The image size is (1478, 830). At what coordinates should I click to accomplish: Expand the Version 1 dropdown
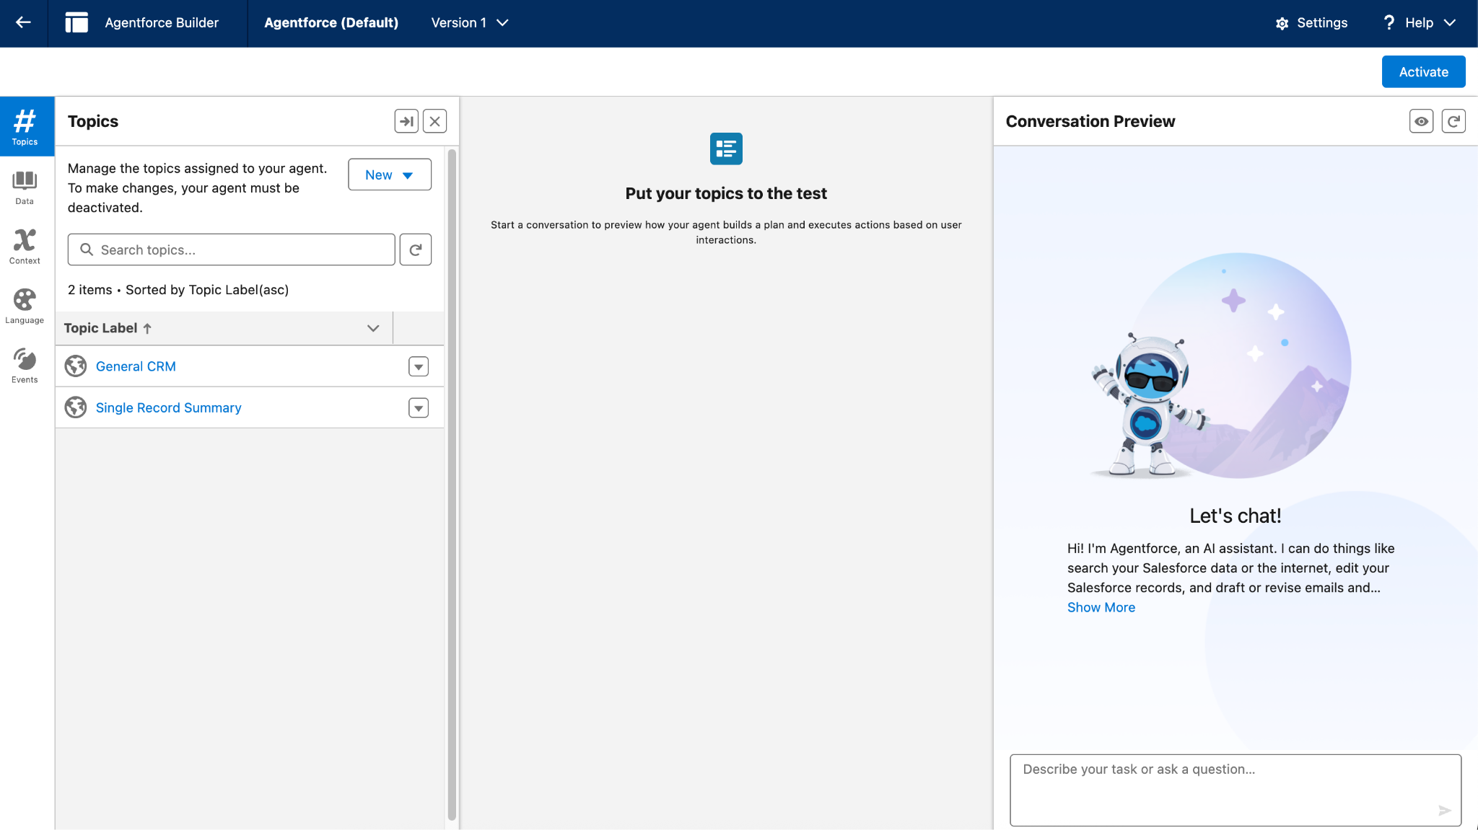pos(470,22)
